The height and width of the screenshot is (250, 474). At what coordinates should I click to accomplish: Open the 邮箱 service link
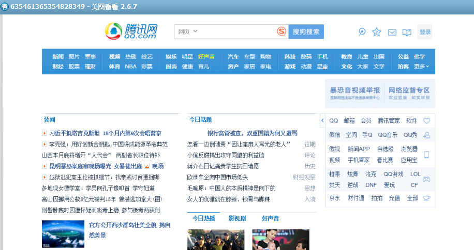pos(349,121)
